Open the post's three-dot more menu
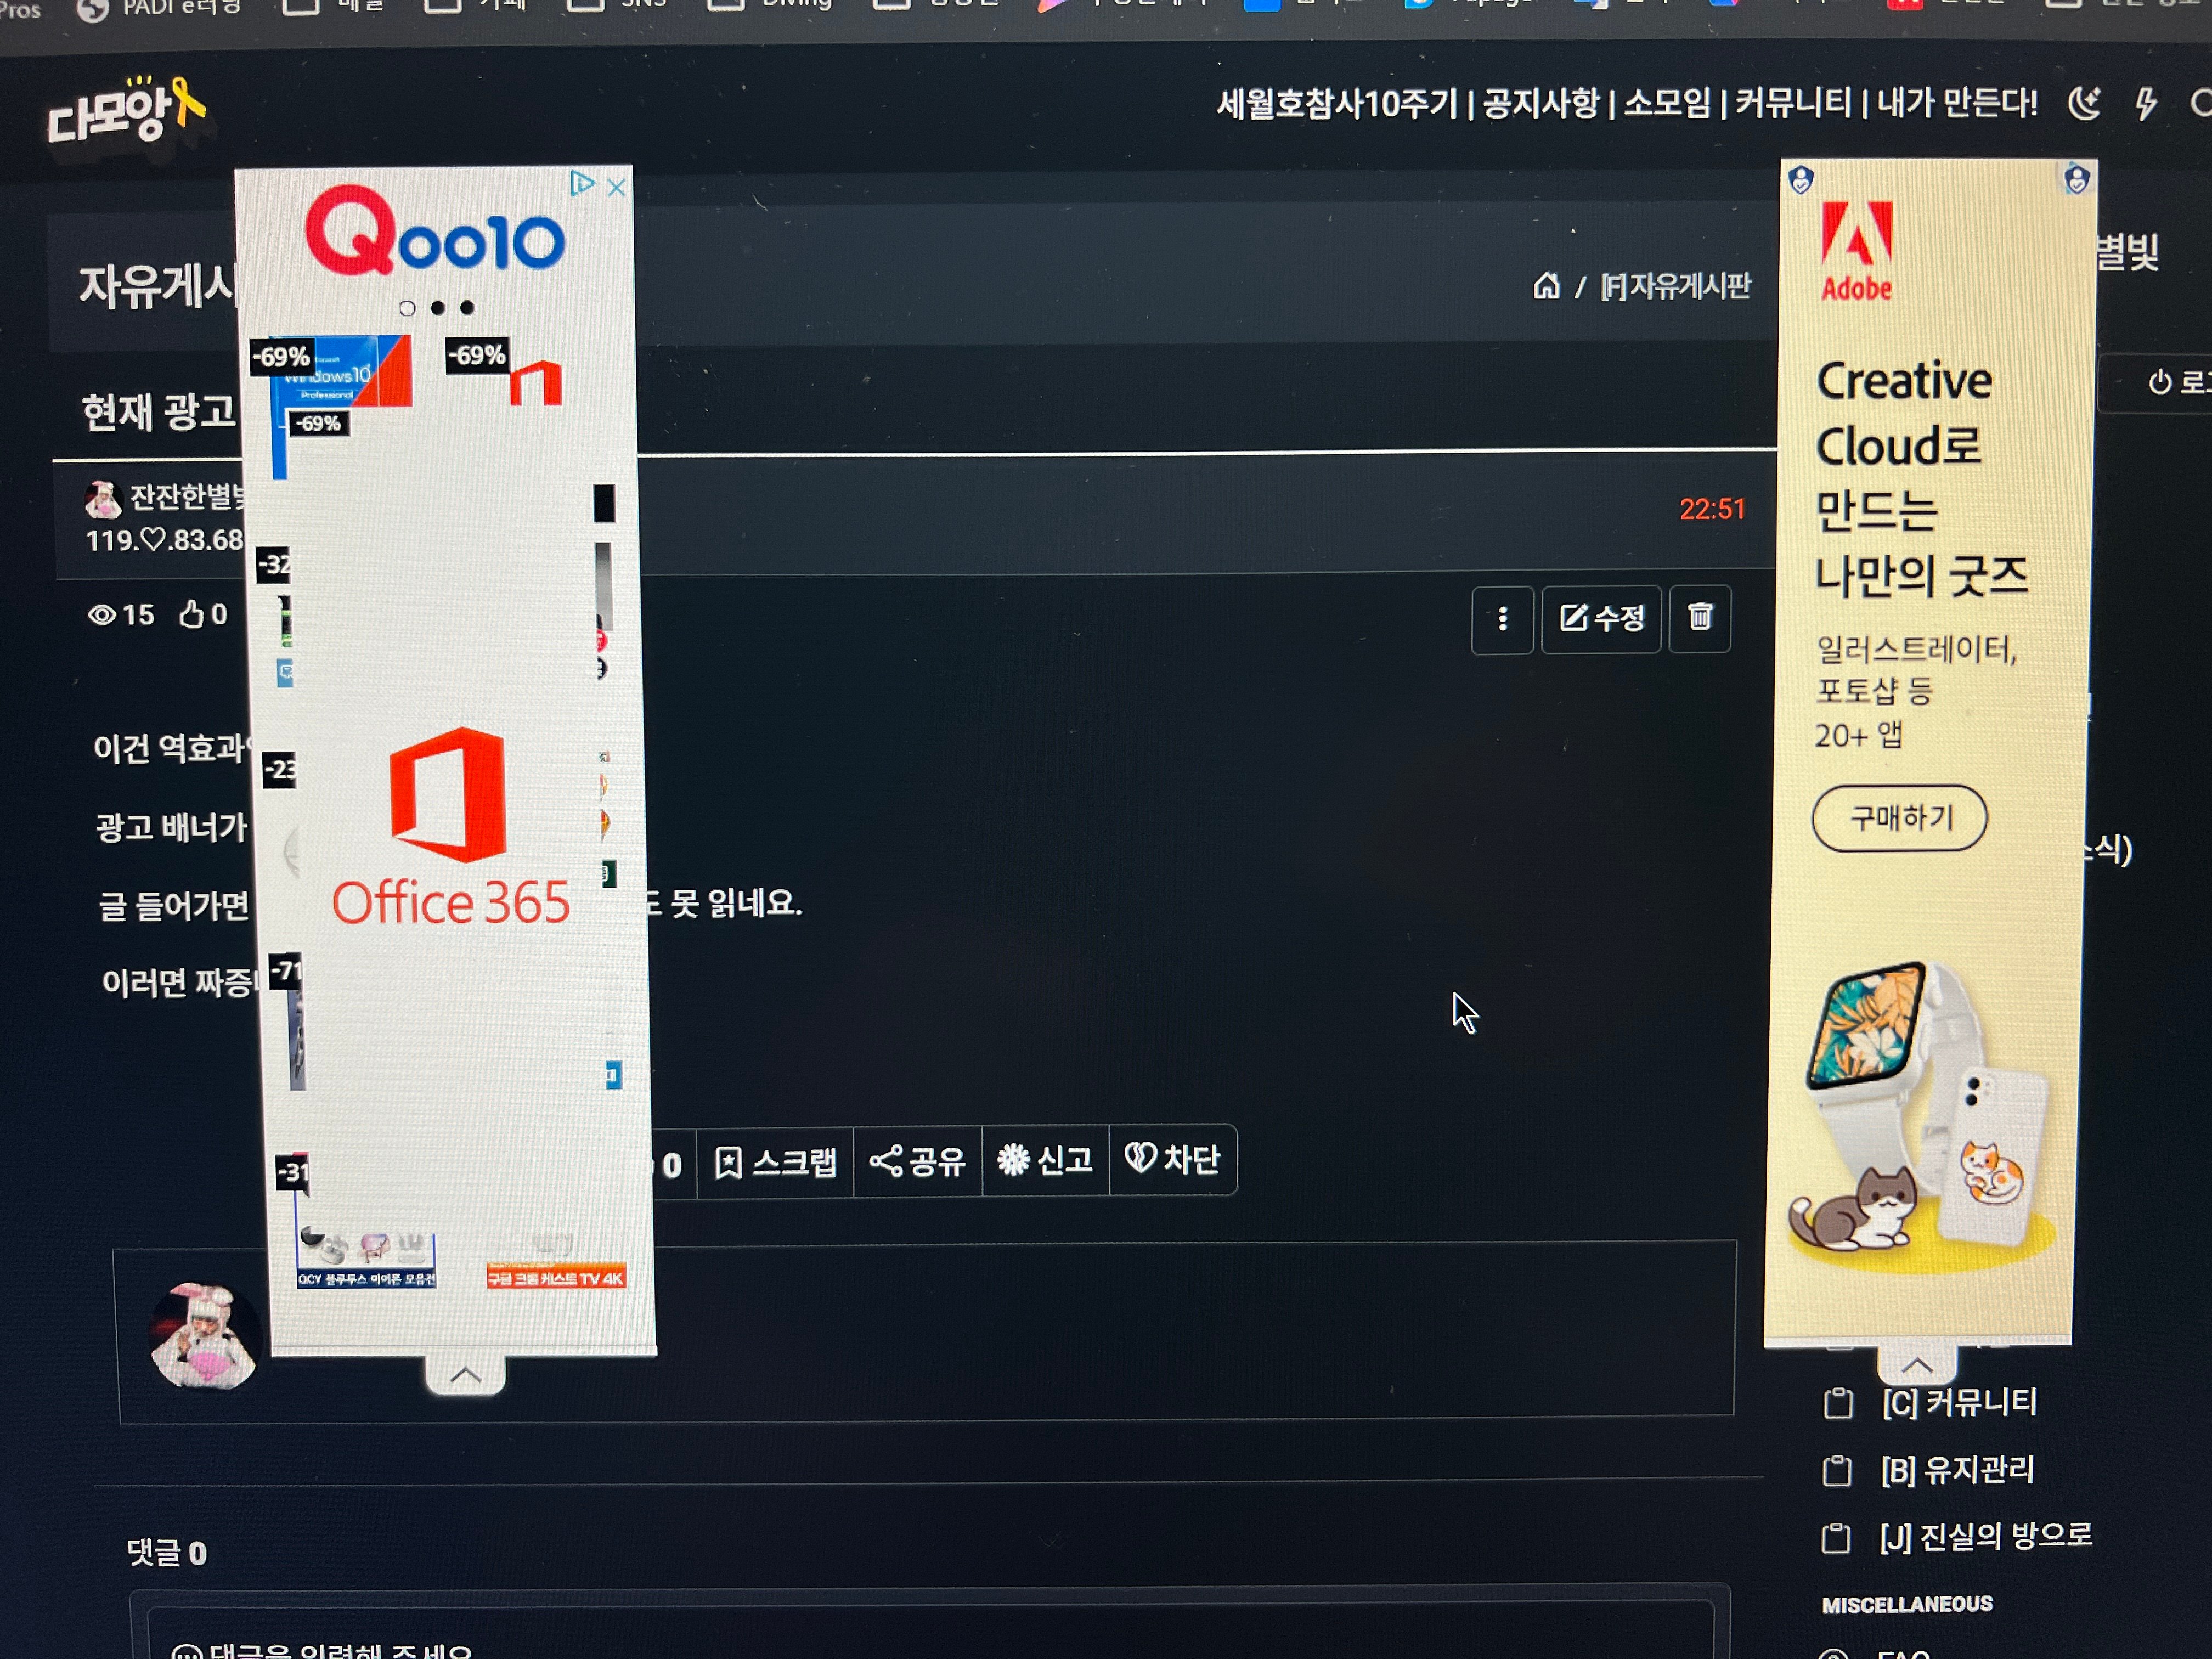 [x=1502, y=619]
